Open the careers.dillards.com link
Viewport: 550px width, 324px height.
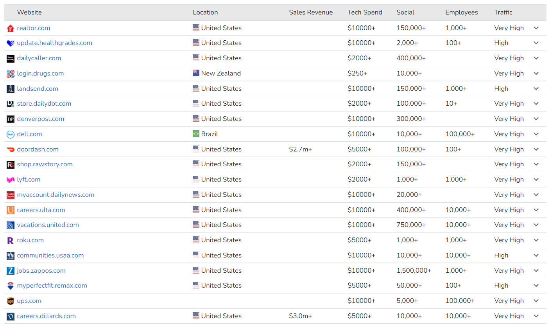47,316
